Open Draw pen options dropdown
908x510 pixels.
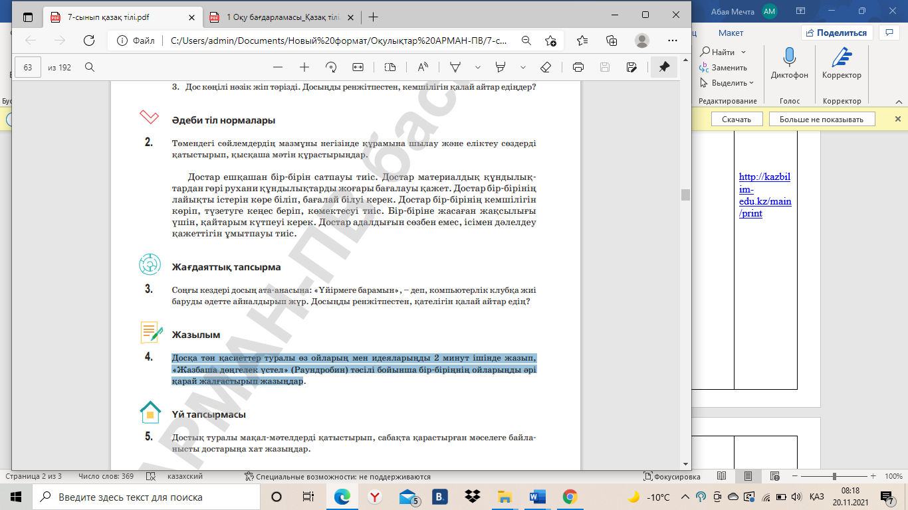[478, 67]
